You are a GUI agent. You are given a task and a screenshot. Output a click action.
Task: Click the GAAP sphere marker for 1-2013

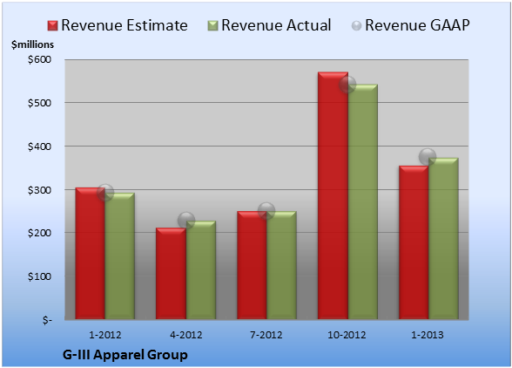pyautogui.click(x=428, y=157)
